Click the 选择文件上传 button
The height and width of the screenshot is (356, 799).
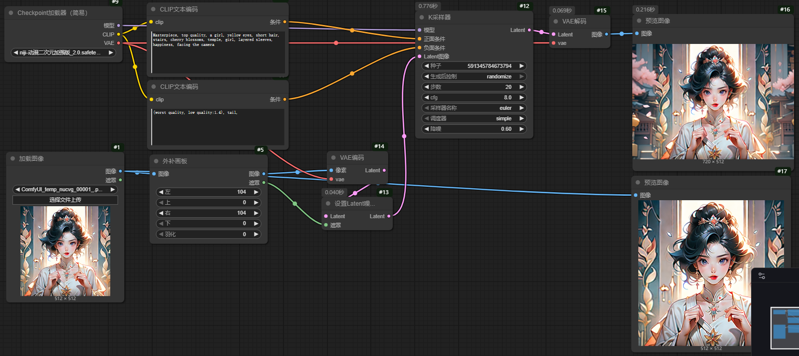[65, 200]
